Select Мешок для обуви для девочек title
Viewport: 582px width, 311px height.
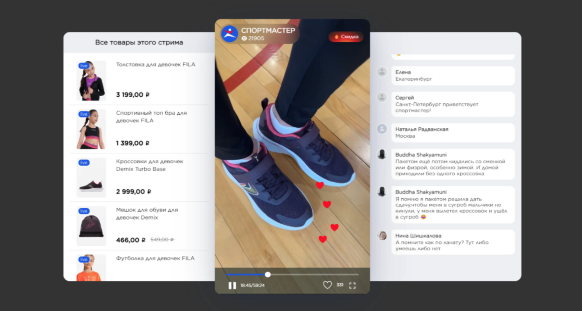[147, 214]
